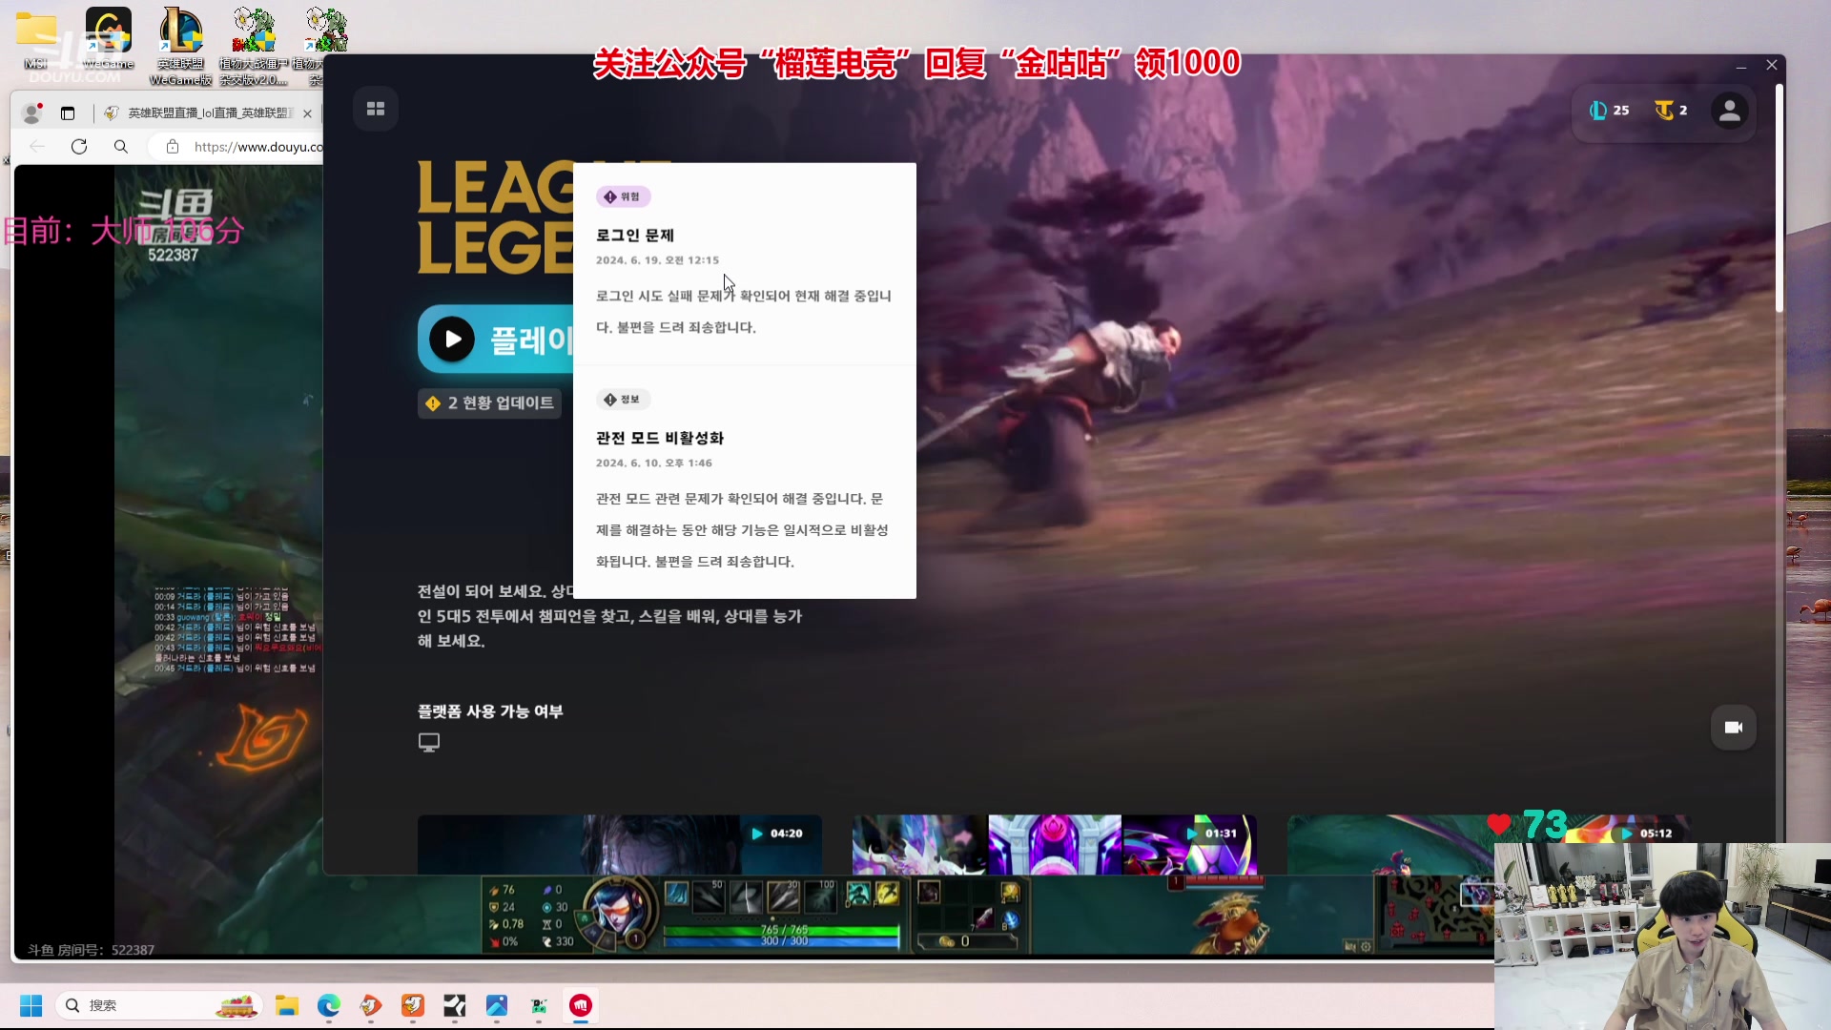
Task: Open File Explorer from the taskbar
Action: pos(287,1006)
